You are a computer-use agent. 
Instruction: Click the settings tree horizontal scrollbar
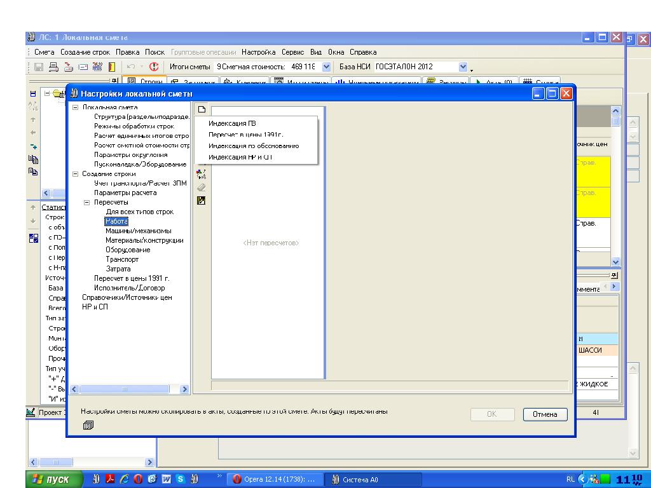coord(126,389)
